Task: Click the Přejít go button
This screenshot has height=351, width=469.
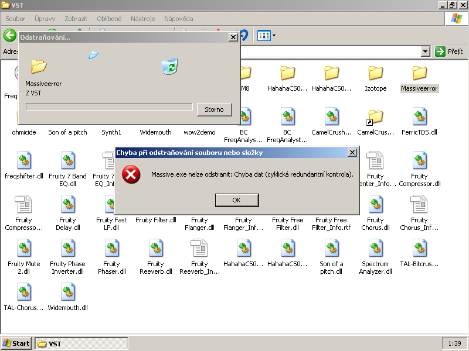Action: (x=449, y=51)
